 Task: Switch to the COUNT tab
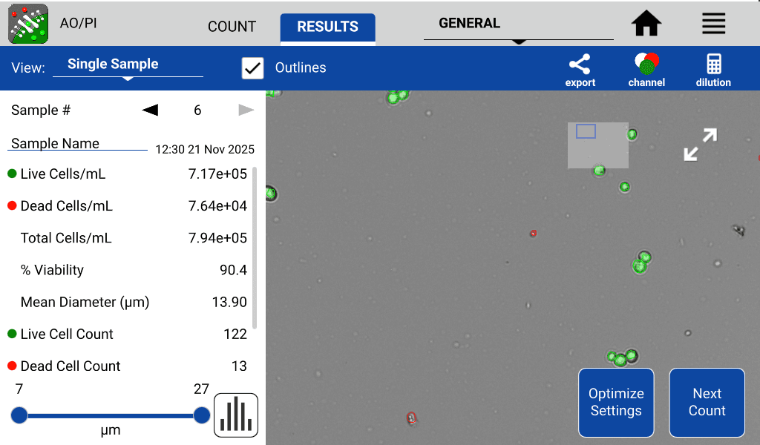(x=232, y=27)
